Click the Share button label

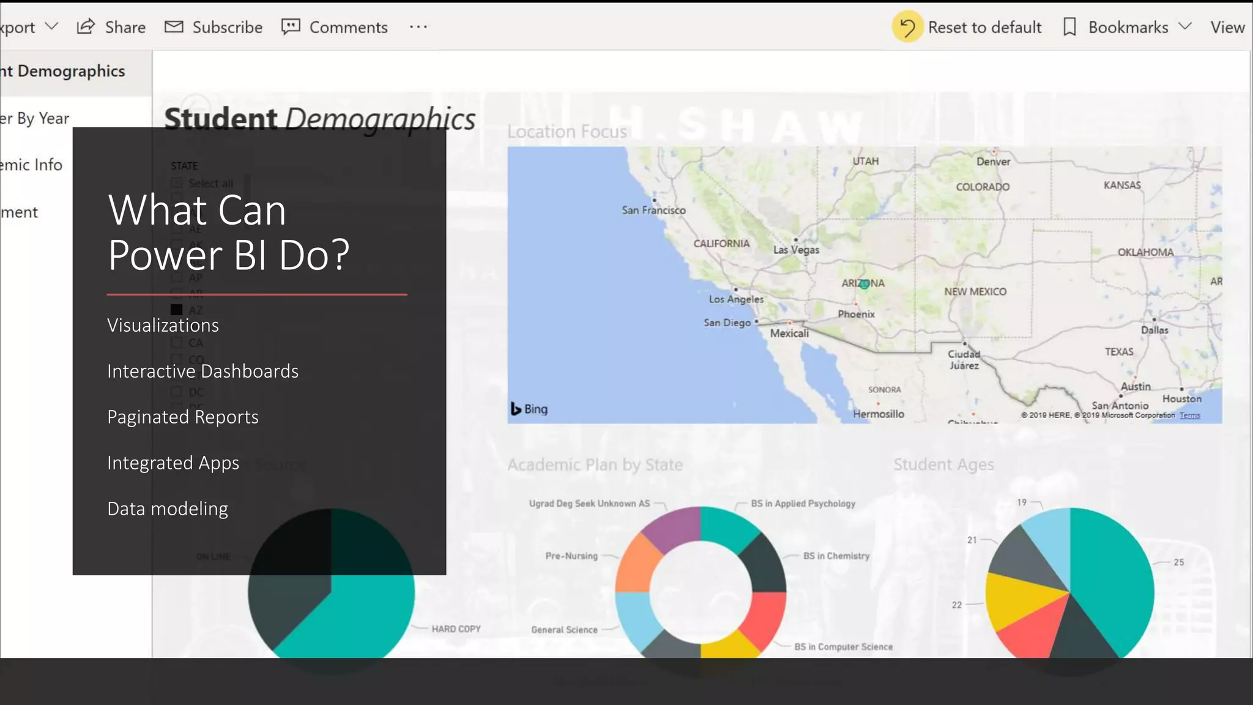[x=125, y=27]
